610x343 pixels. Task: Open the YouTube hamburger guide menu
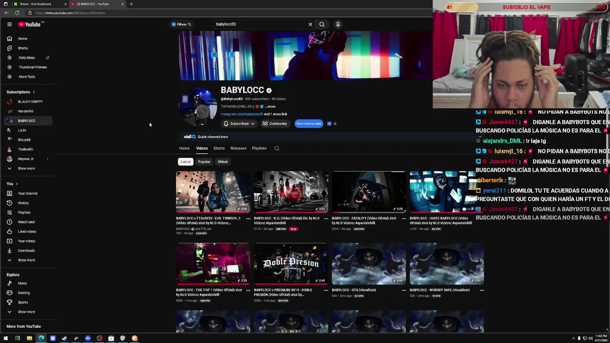9,24
